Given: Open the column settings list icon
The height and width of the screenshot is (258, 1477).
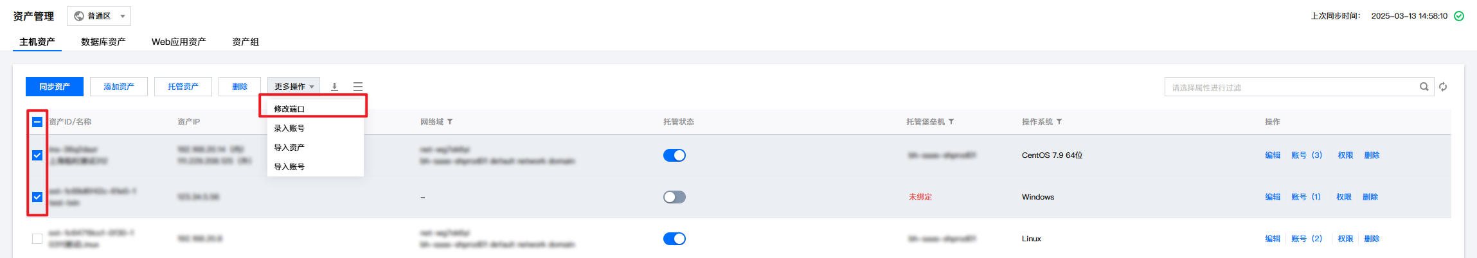Looking at the screenshot, I should coord(358,87).
